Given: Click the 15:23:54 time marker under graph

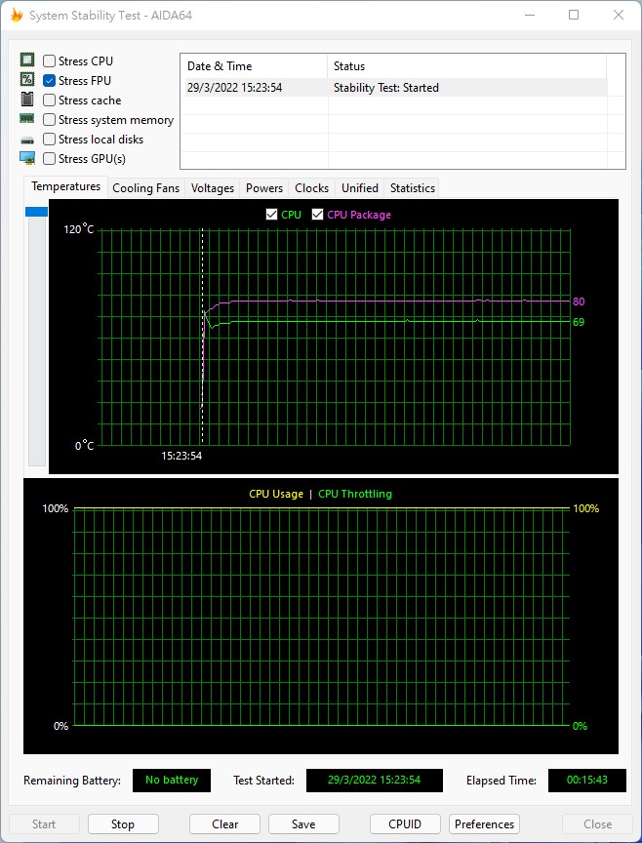Looking at the screenshot, I should point(181,456).
